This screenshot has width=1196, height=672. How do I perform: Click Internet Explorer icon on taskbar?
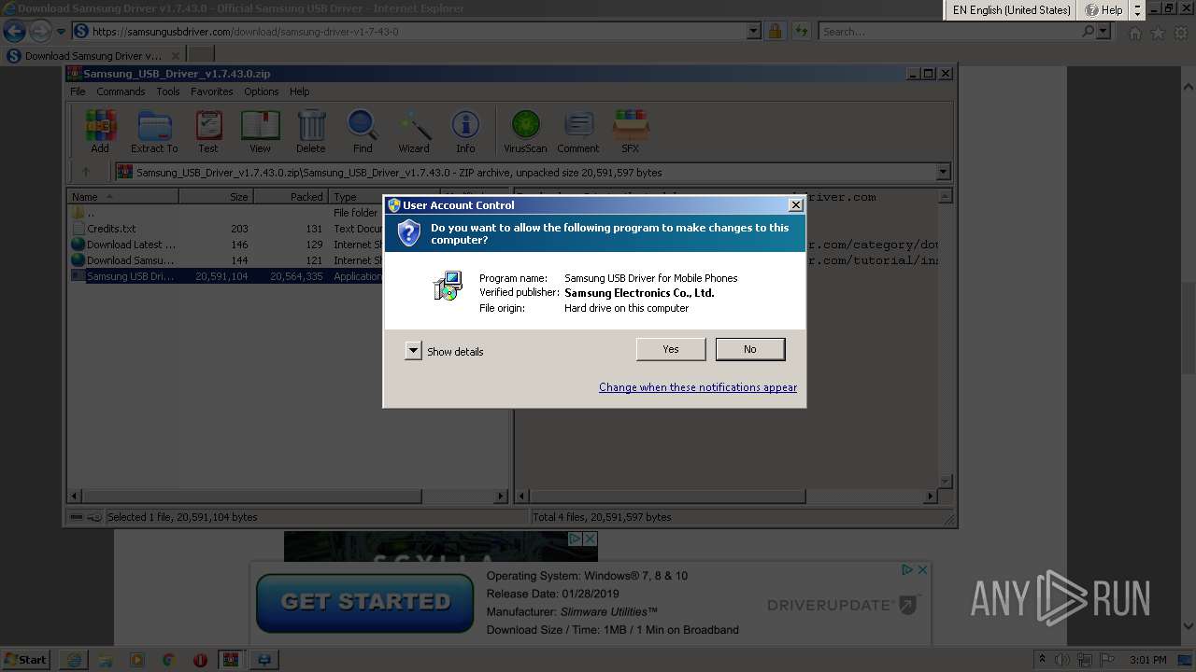coord(75,660)
